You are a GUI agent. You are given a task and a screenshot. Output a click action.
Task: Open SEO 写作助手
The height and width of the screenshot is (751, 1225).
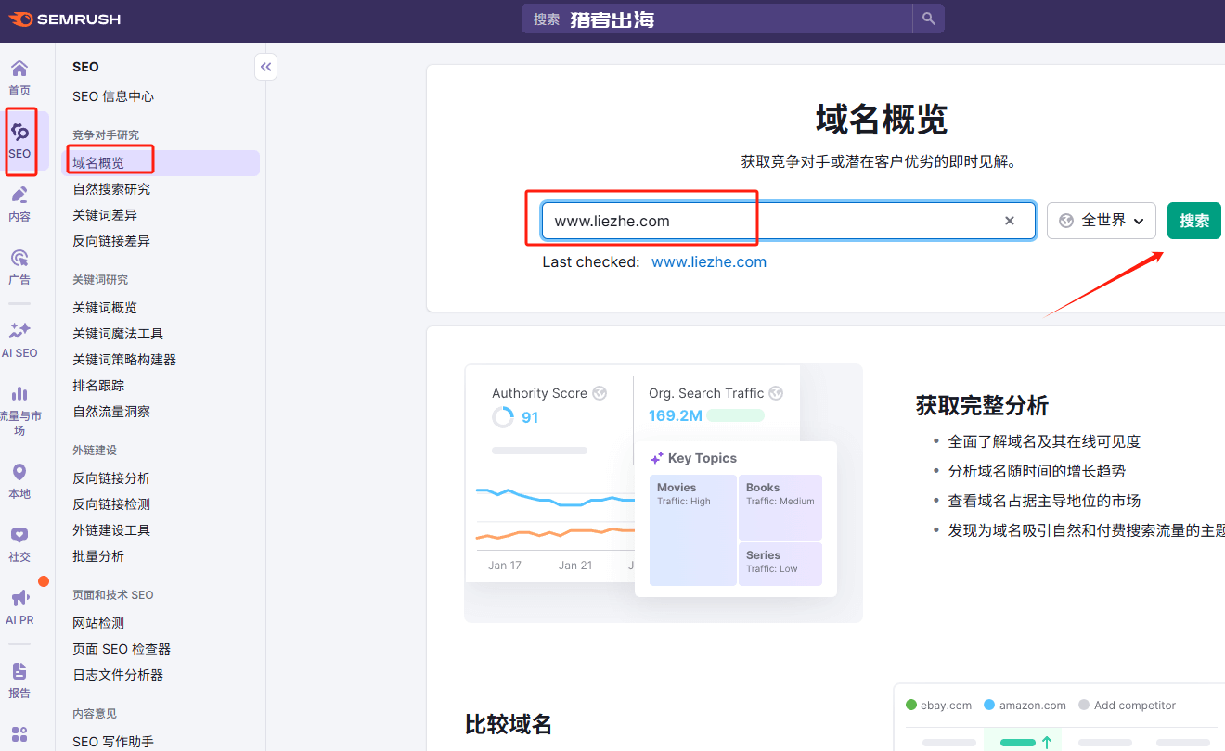[x=113, y=742]
